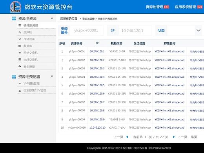This screenshot has width=204, height=153.
Task: Click the icon next to 光纤交换机
Action: [x=20, y=60]
